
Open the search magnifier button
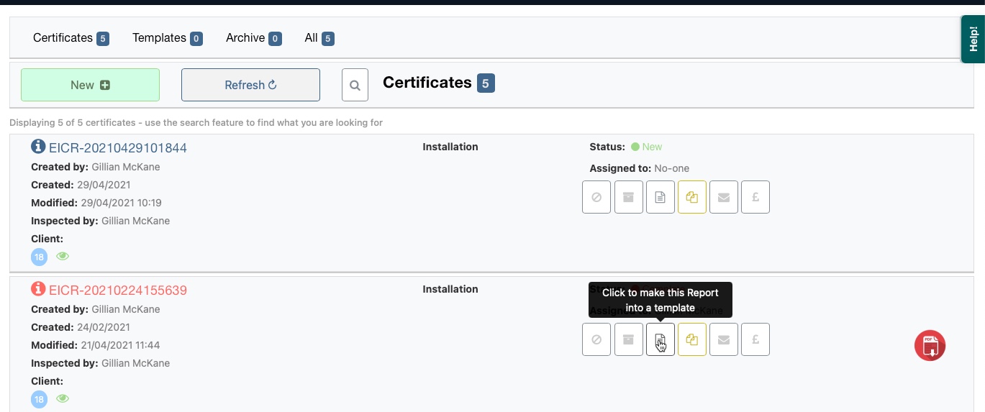coord(355,85)
